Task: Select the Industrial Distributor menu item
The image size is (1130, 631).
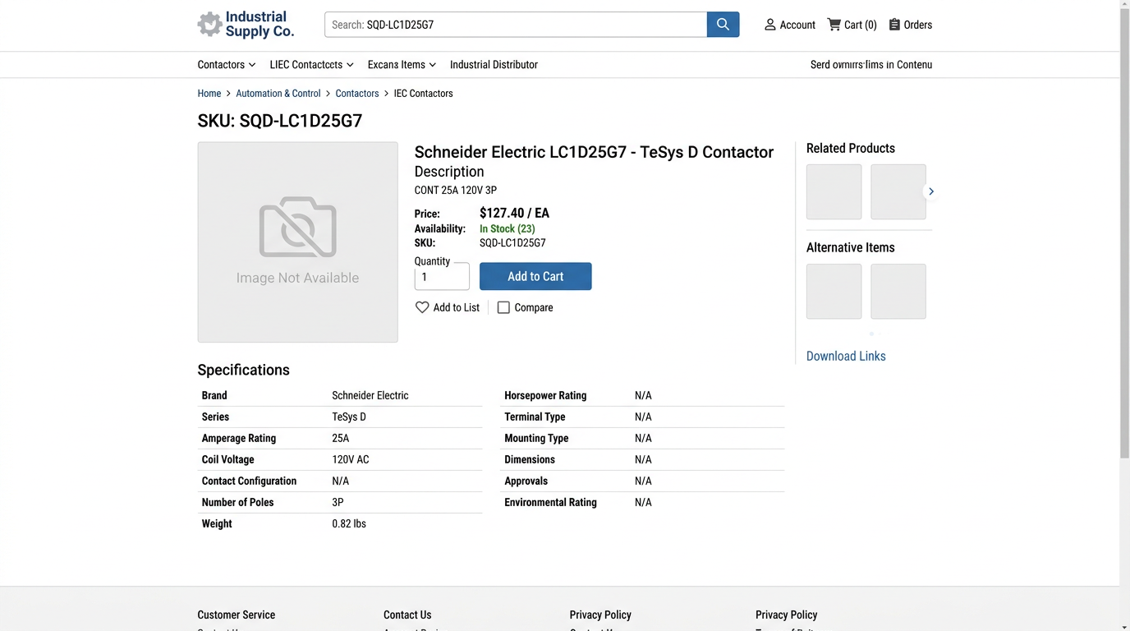Action: [494, 65]
